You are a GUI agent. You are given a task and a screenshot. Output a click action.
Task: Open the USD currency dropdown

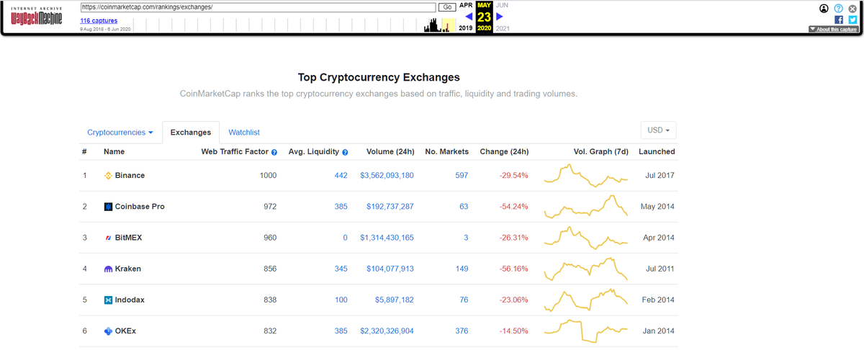pos(658,130)
